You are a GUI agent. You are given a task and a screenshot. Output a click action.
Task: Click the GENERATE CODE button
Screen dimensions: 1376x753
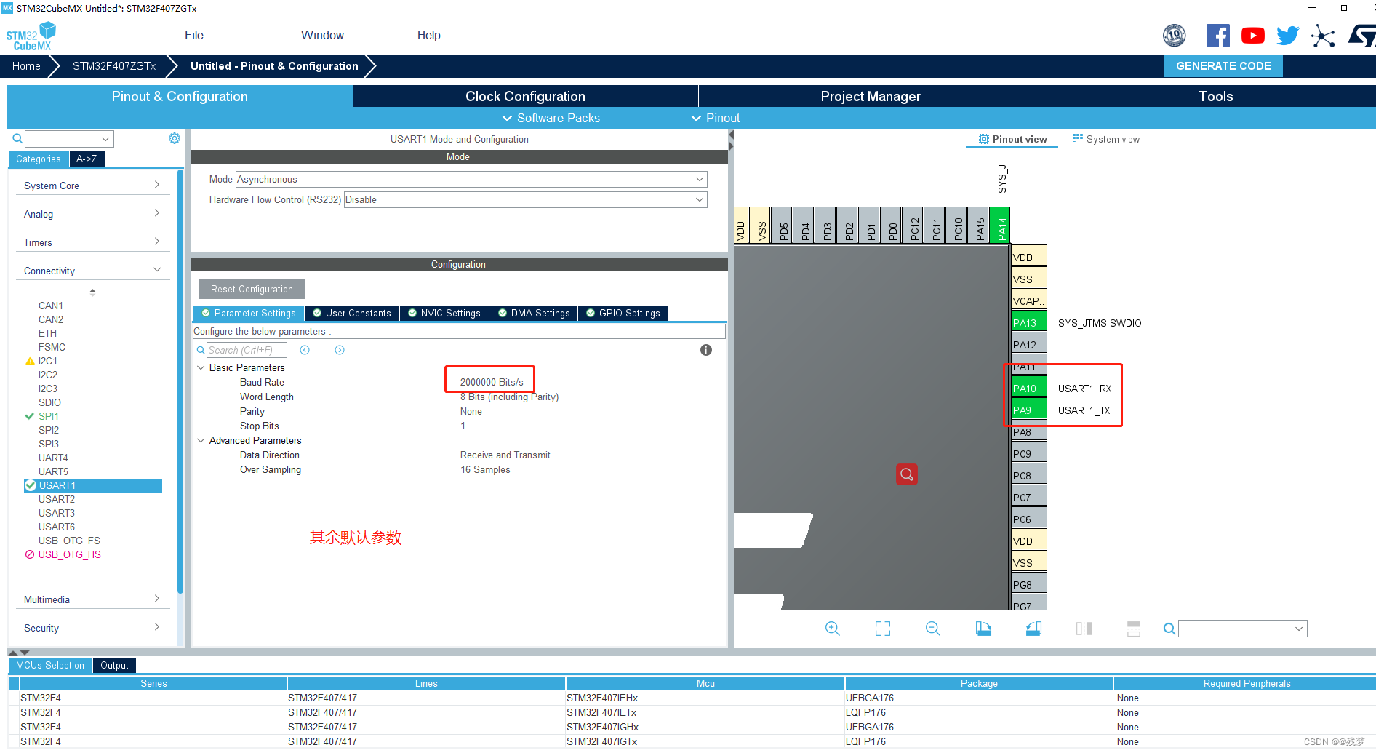(1223, 65)
